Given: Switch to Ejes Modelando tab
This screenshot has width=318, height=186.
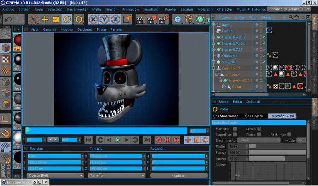Looking at the screenshot, I should click(x=225, y=116).
